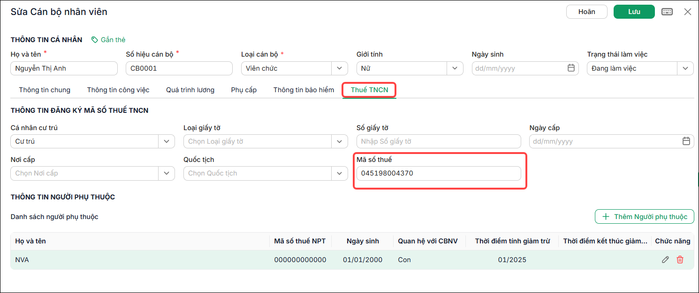This screenshot has width=699, height=293.
Task: Switch to the Thông tin chung tab
Action: pos(45,90)
